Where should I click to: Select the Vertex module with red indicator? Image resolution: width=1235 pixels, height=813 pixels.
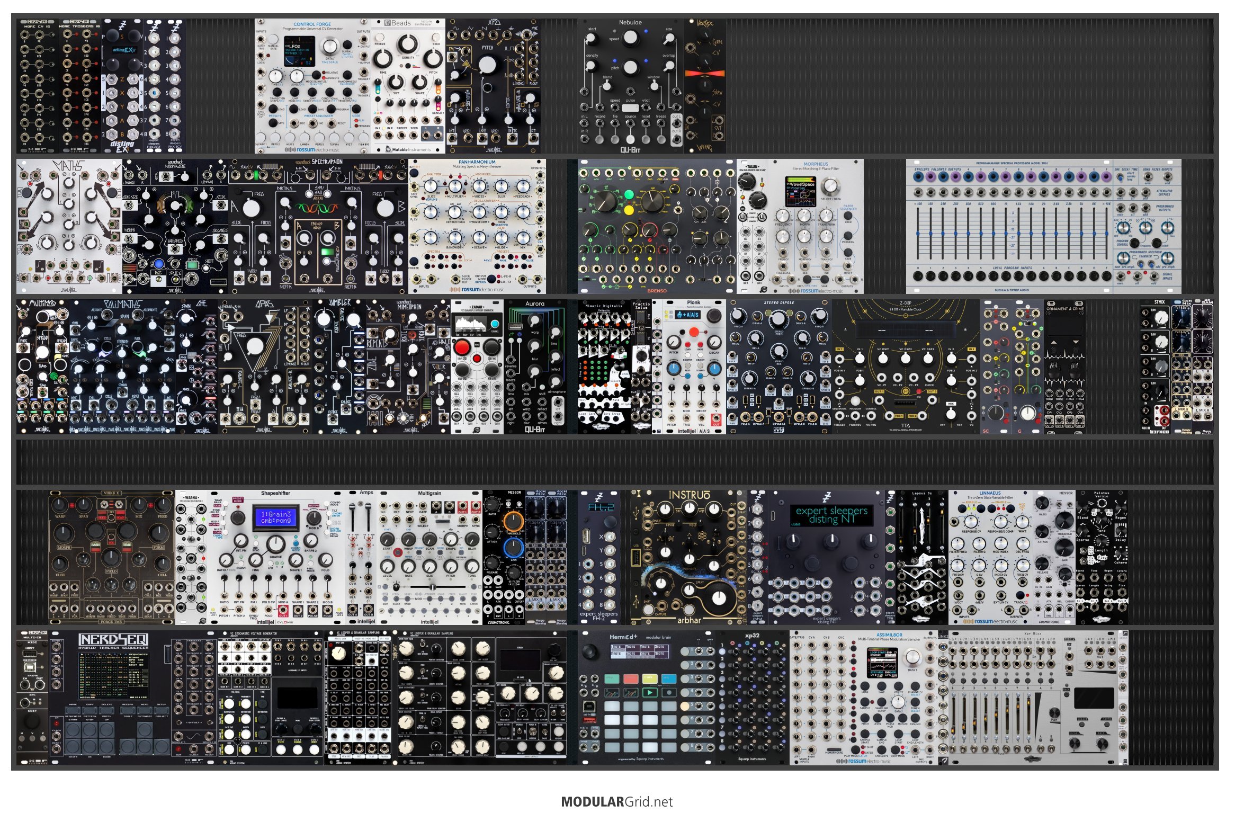pos(705,86)
